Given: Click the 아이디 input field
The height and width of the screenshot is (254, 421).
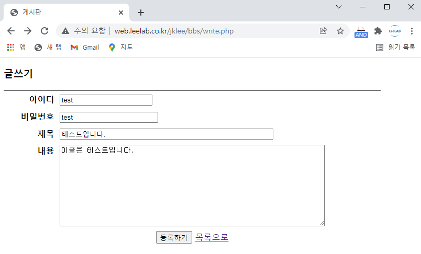Looking at the screenshot, I should pyautogui.click(x=106, y=100).
